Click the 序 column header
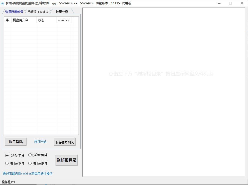248x185 pixels. pos(8,20)
